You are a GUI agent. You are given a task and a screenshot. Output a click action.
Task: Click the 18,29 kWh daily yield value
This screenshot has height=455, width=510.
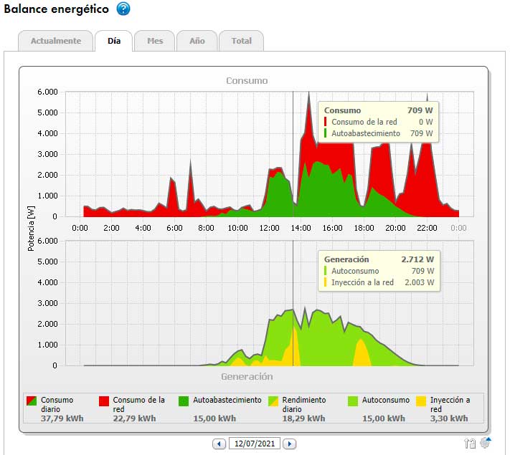tap(303, 418)
